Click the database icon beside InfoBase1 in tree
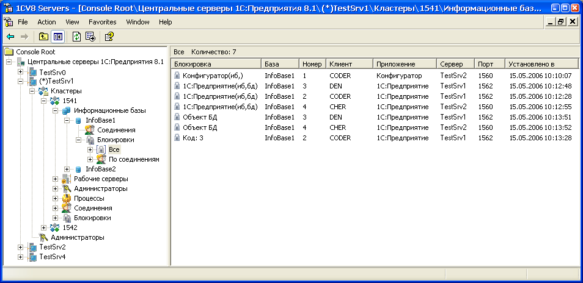 click(78, 120)
